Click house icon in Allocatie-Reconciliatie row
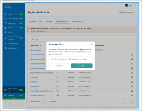 (x=132, y=55)
